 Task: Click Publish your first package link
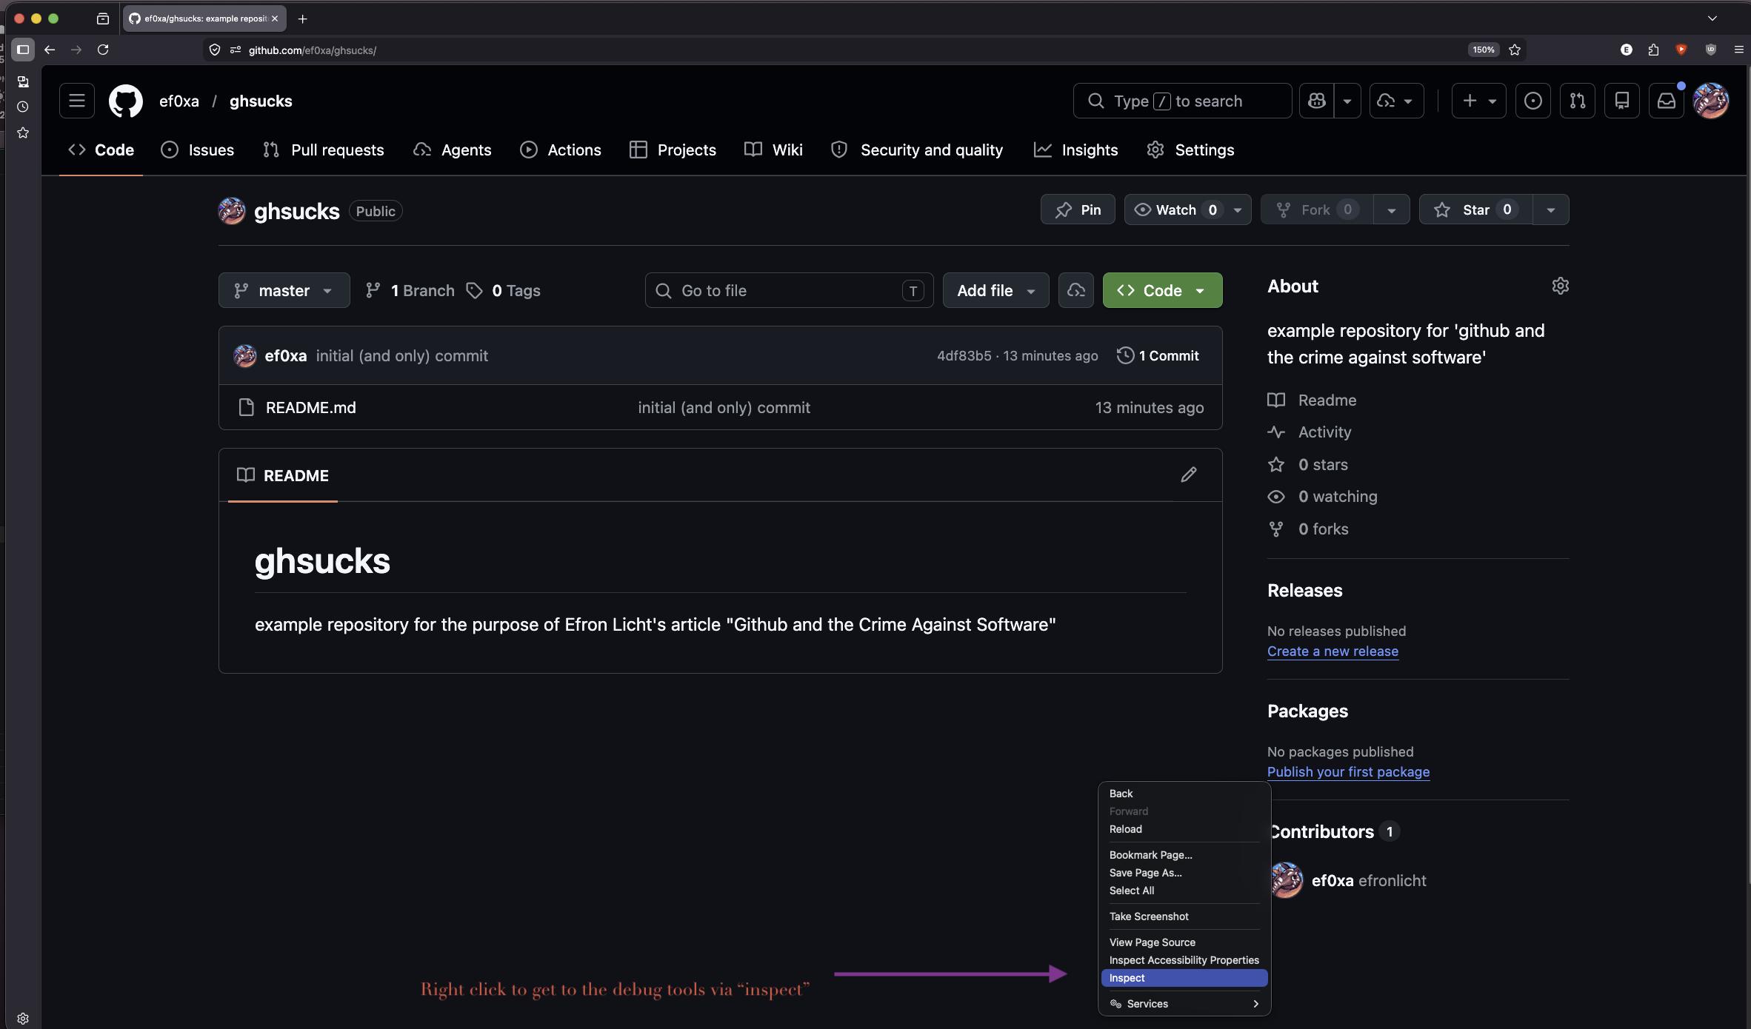(x=1348, y=772)
